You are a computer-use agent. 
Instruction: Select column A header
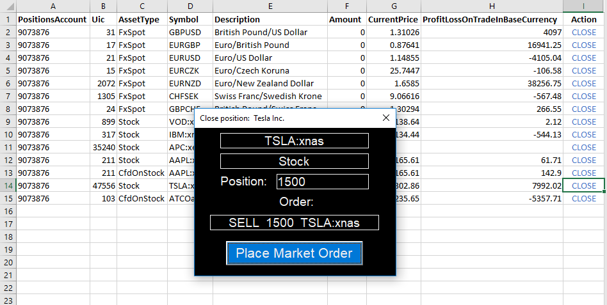pos(53,6)
